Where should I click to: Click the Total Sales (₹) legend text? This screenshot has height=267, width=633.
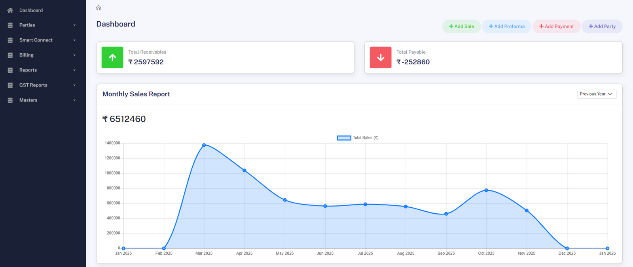coord(366,138)
